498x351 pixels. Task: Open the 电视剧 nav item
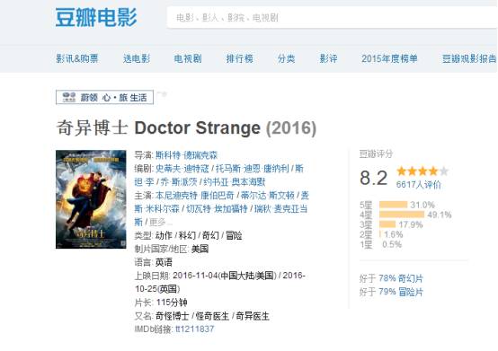(x=188, y=58)
